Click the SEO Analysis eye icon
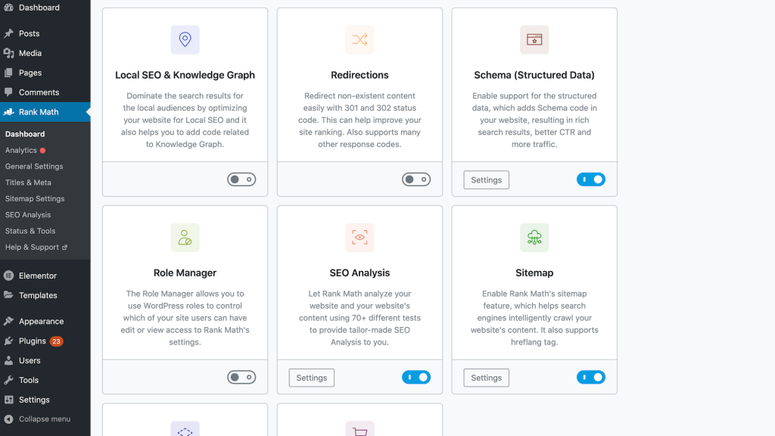The width and height of the screenshot is (775, 436). (359, 237)
